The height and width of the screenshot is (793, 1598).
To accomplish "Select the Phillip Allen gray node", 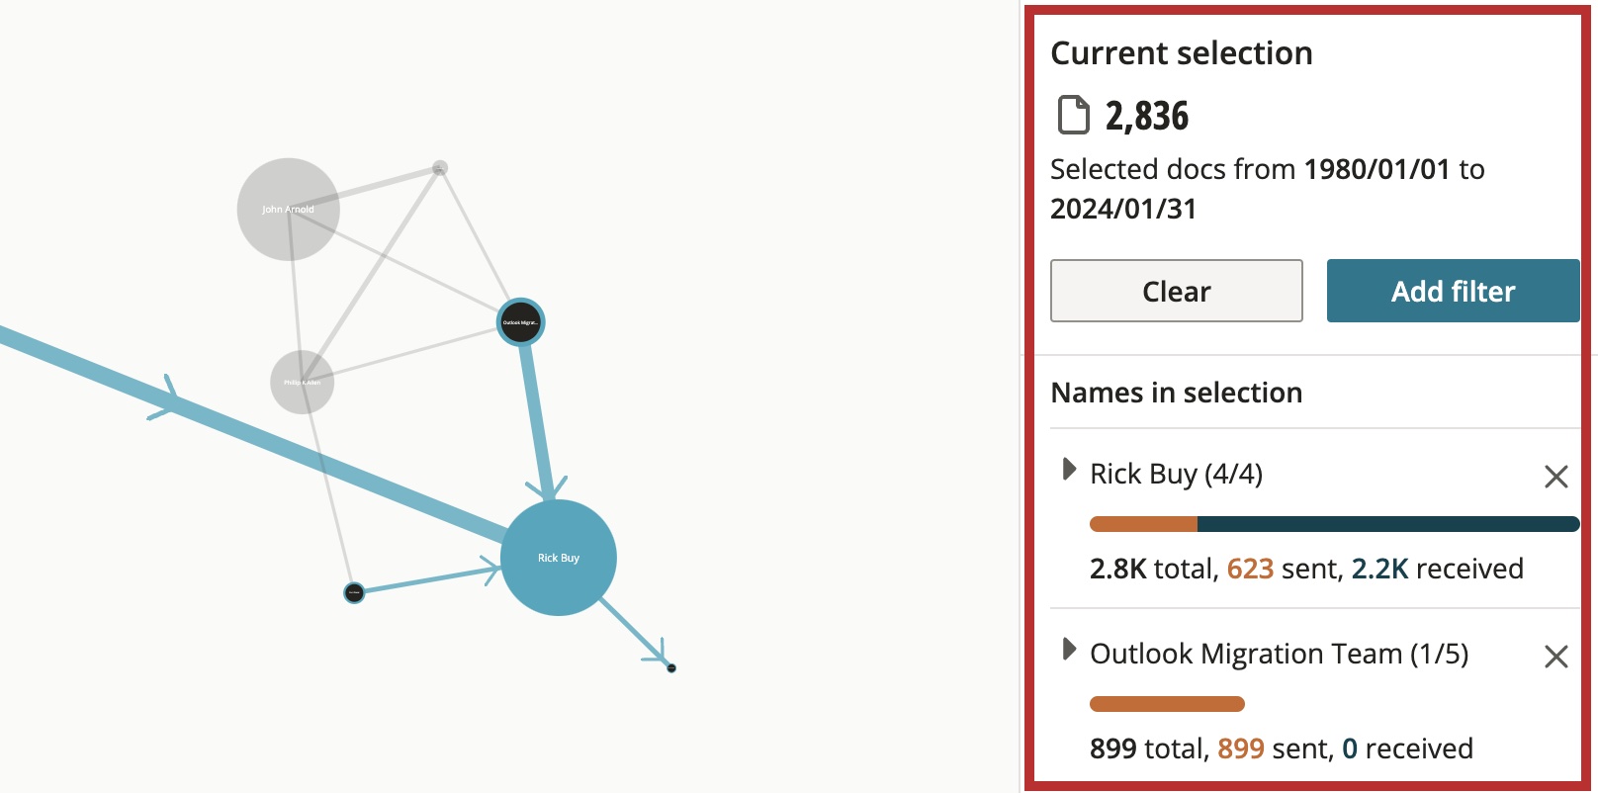I will [303, 383].
